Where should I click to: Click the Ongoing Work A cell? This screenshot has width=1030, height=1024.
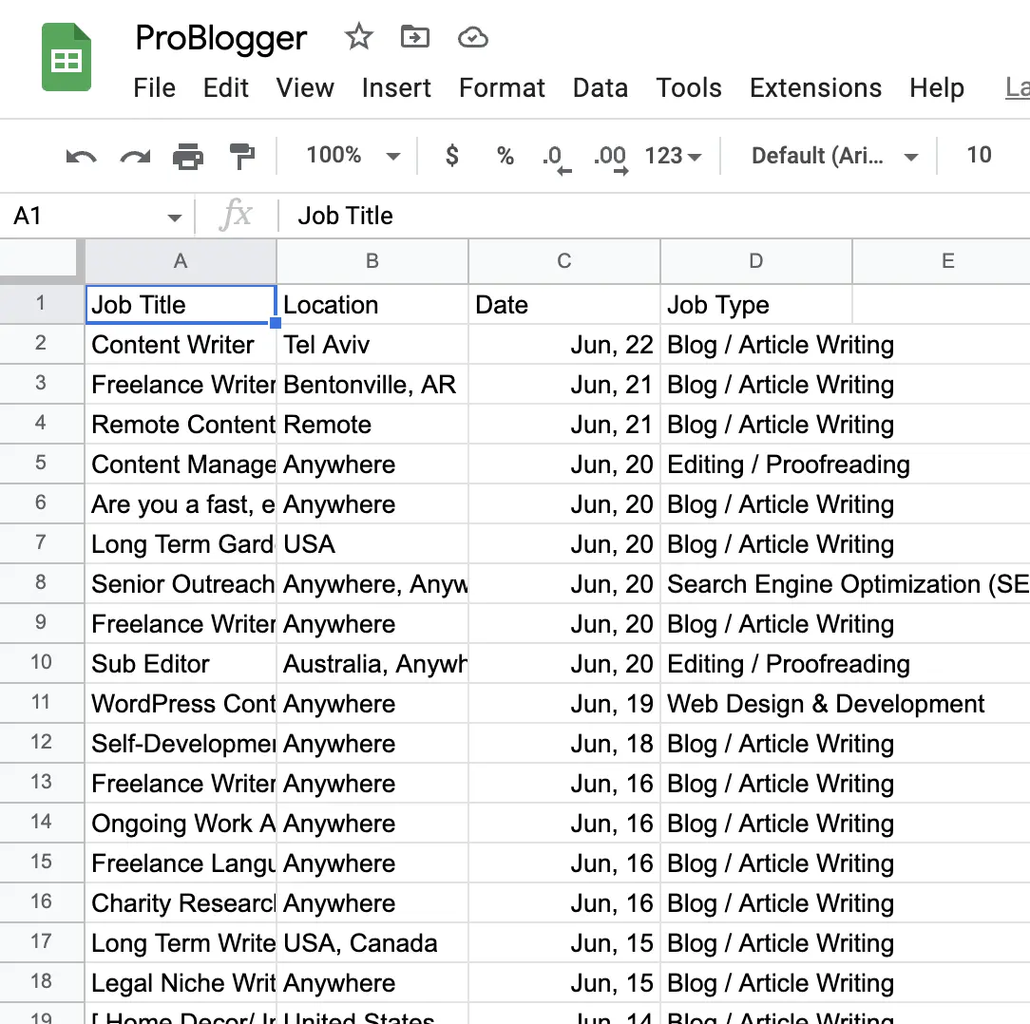click(x=181, y=824)
